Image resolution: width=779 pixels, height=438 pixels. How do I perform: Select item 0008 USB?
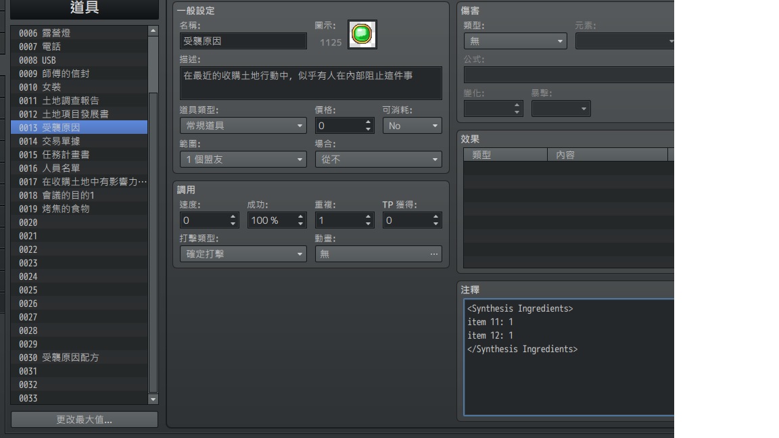(79, 60)
